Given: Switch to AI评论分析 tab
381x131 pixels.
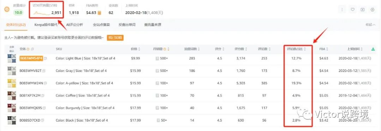Looking at the screenshot, I should click(x=74, y=25).
